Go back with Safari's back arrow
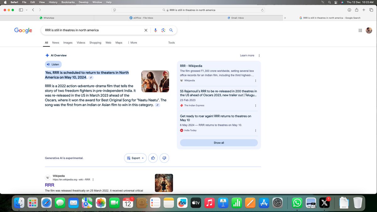Viewport: 377px width, 212px height. click(x=33, y=10)
